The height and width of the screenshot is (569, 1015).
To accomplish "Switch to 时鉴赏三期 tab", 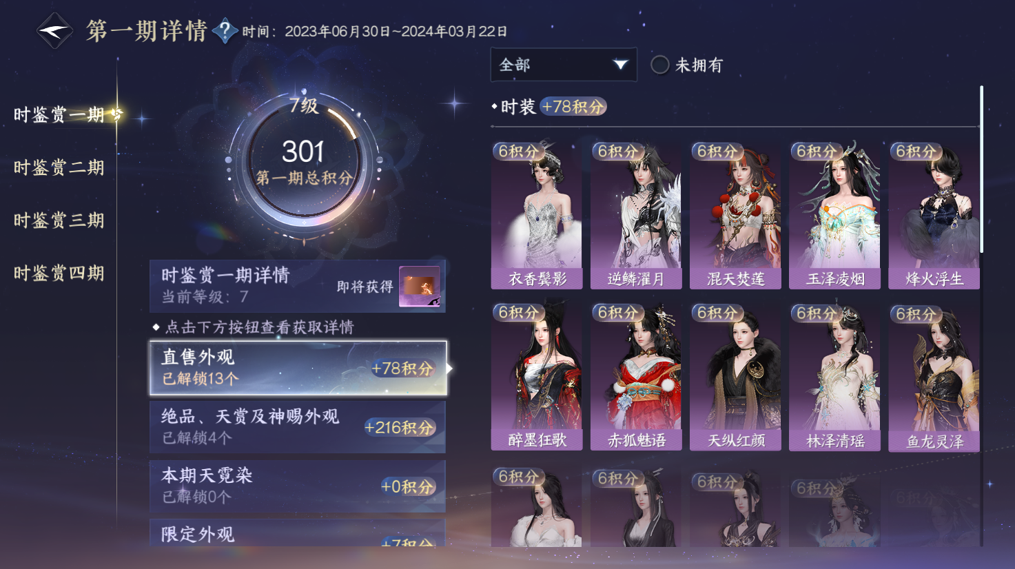I will [59, 220].
